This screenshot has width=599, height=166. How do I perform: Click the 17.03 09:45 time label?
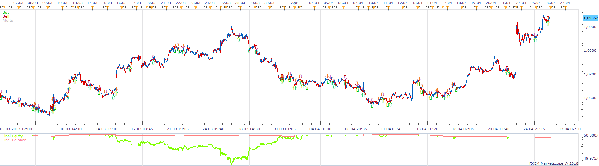(142, 129)
